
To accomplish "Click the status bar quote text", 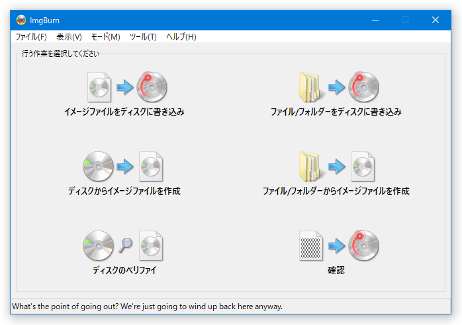I will (147, 307).
